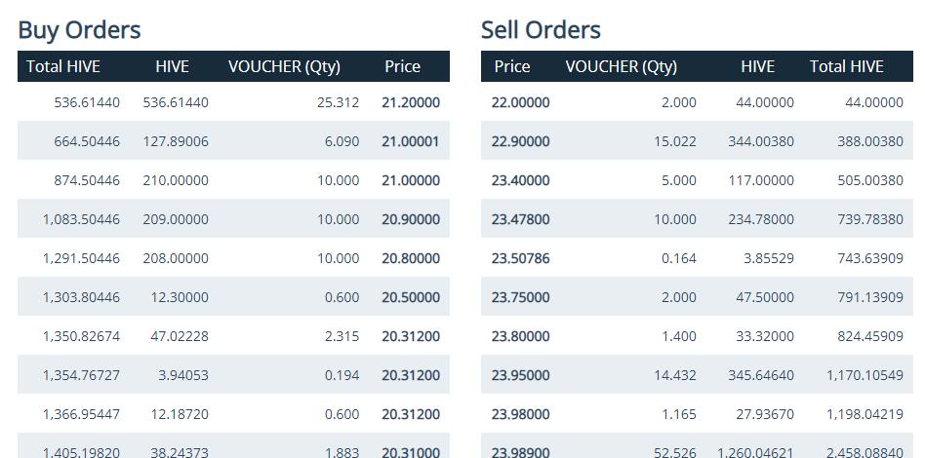
Task: Pick the 23.47800 sell price
Action: click(521, 219)
